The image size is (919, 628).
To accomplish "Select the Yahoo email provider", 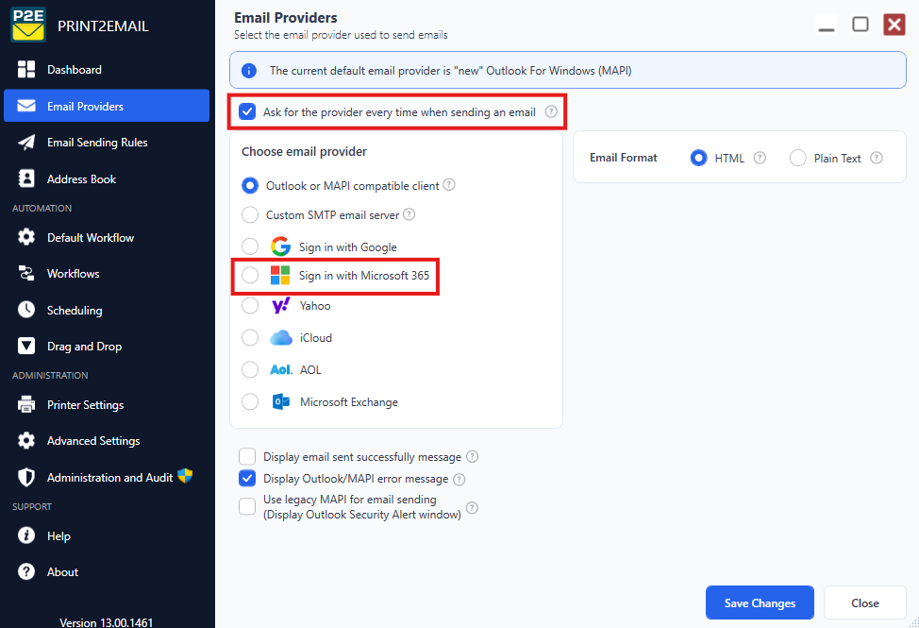I will (x=250, y=305).
